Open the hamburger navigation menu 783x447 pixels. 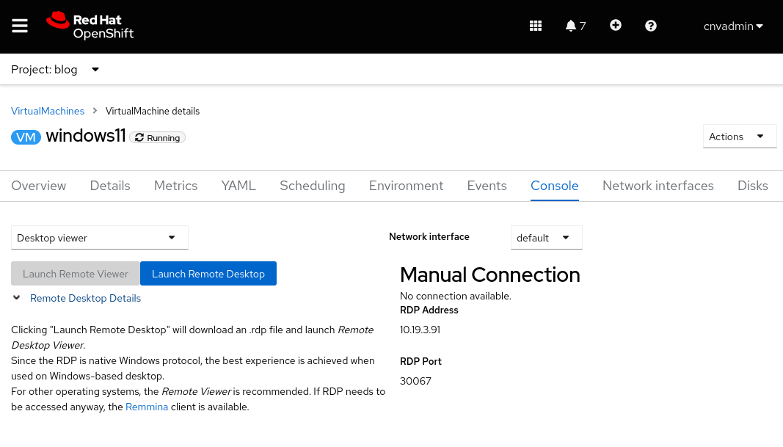pyautogui.click(x=20, y=26)
